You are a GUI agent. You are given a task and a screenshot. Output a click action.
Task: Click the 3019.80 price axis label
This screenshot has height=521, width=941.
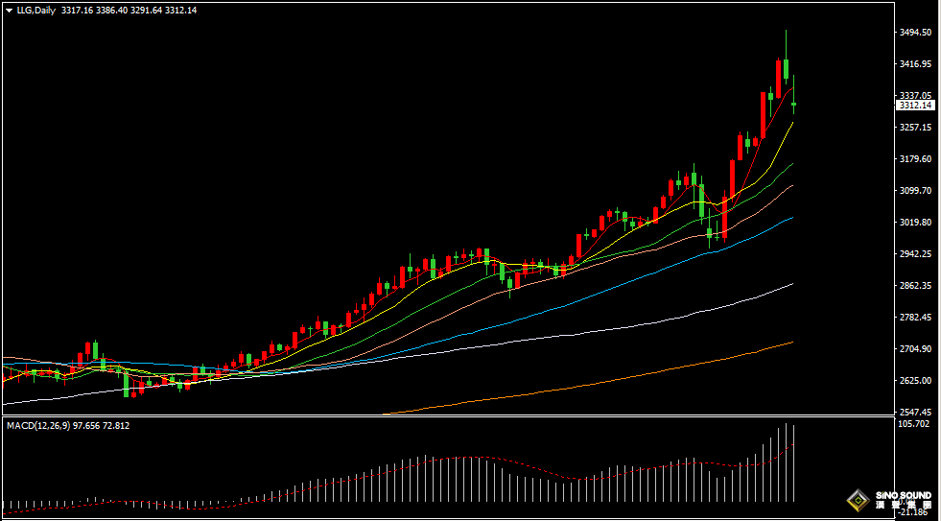click(x=916, y=223)
